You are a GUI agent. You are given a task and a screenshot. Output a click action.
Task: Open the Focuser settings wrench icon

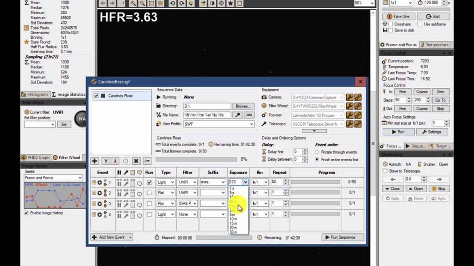[x=350, y=115]
